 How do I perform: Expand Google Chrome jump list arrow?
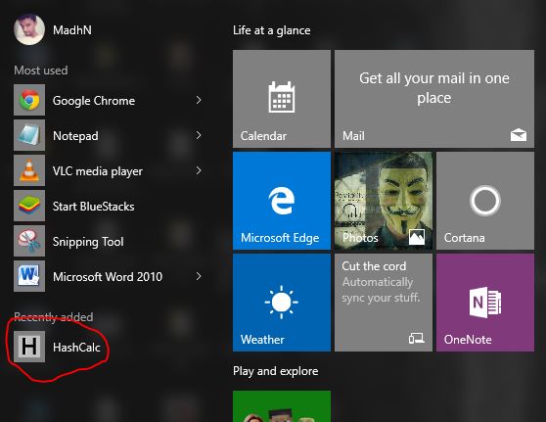(x=199, y=100)
